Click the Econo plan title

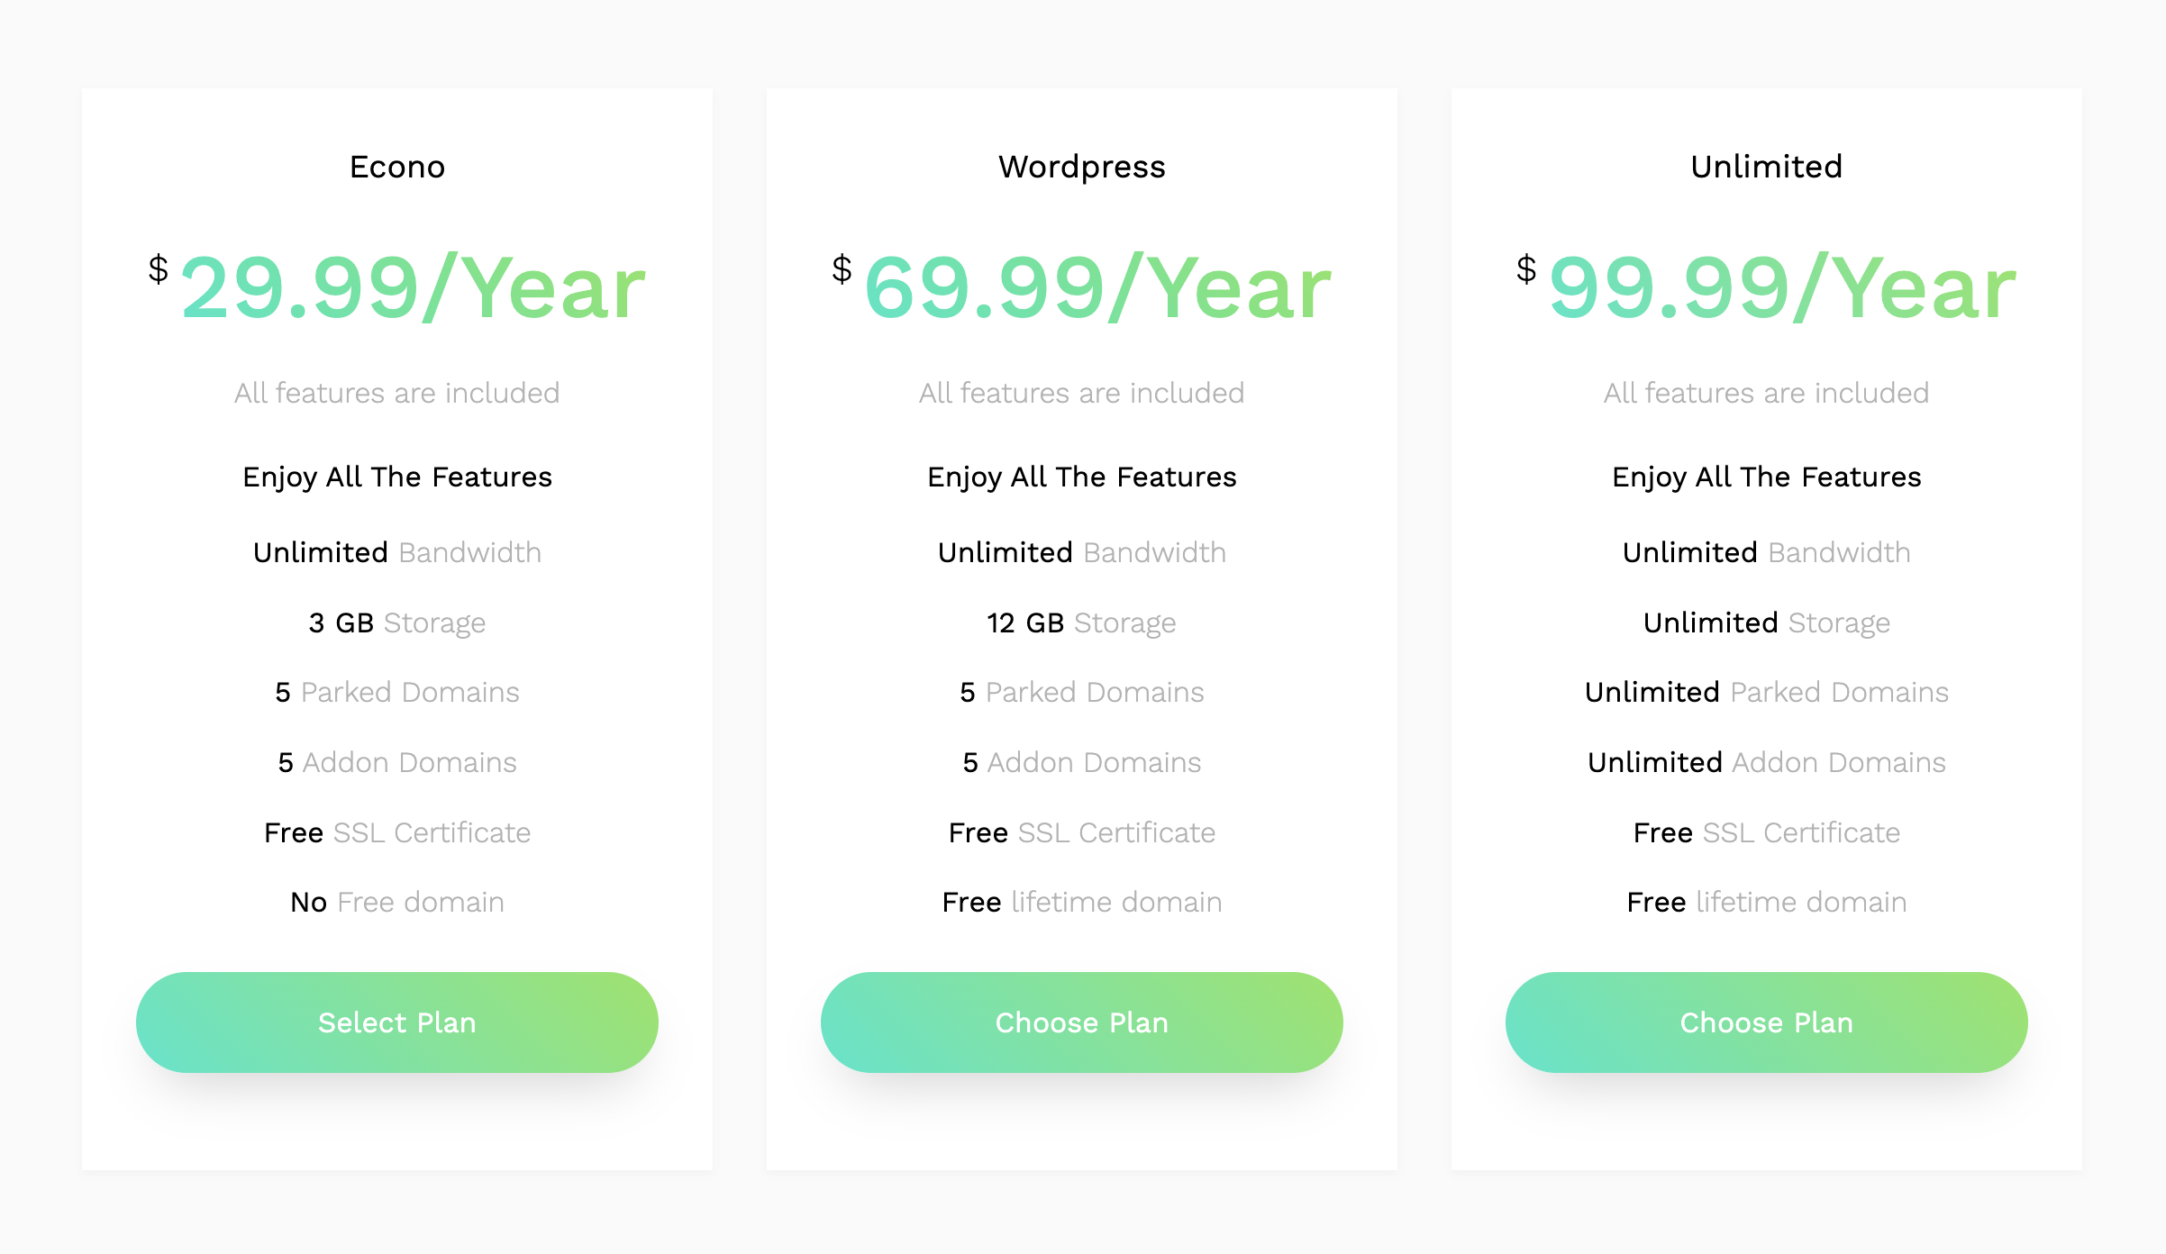[396, 167]
